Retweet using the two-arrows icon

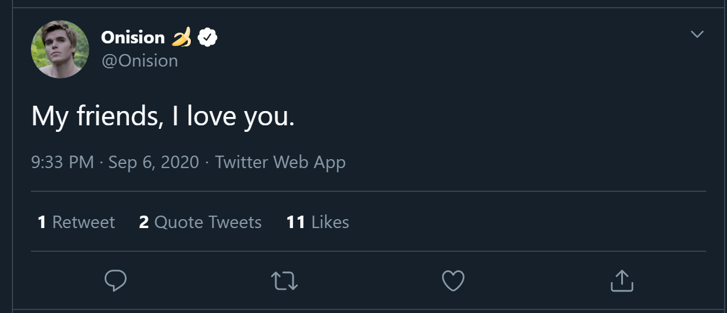tap(284, 280)
